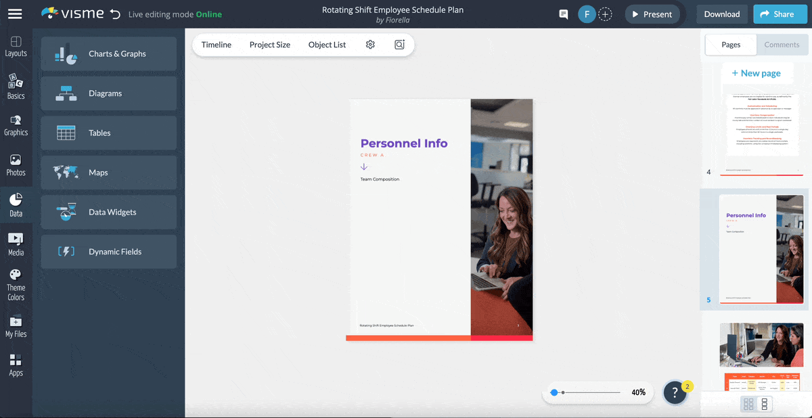
Task: Switch to the Comments tab
Action: pos(782,45)
